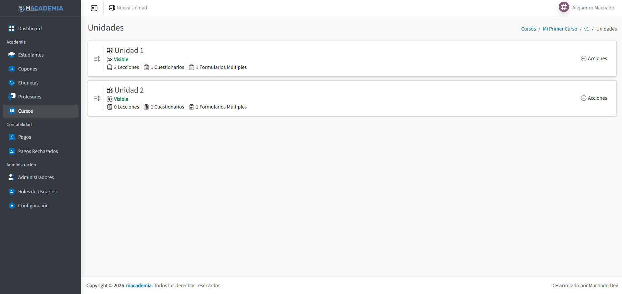
Task: Click the Pagos Rechazados icon
Action: click(12, 151)
